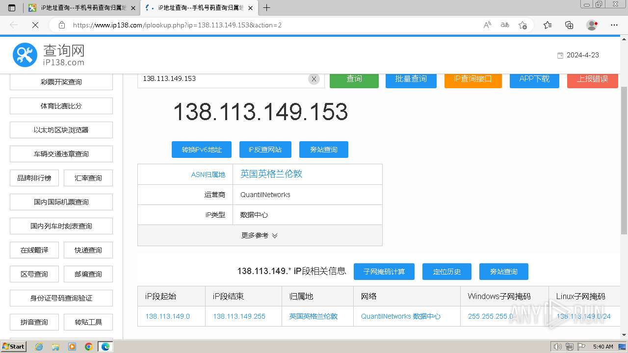This screenshot has width=628, height=353.
Task: Open the media player taskbar icon
Action: click(x=72, y=347)
